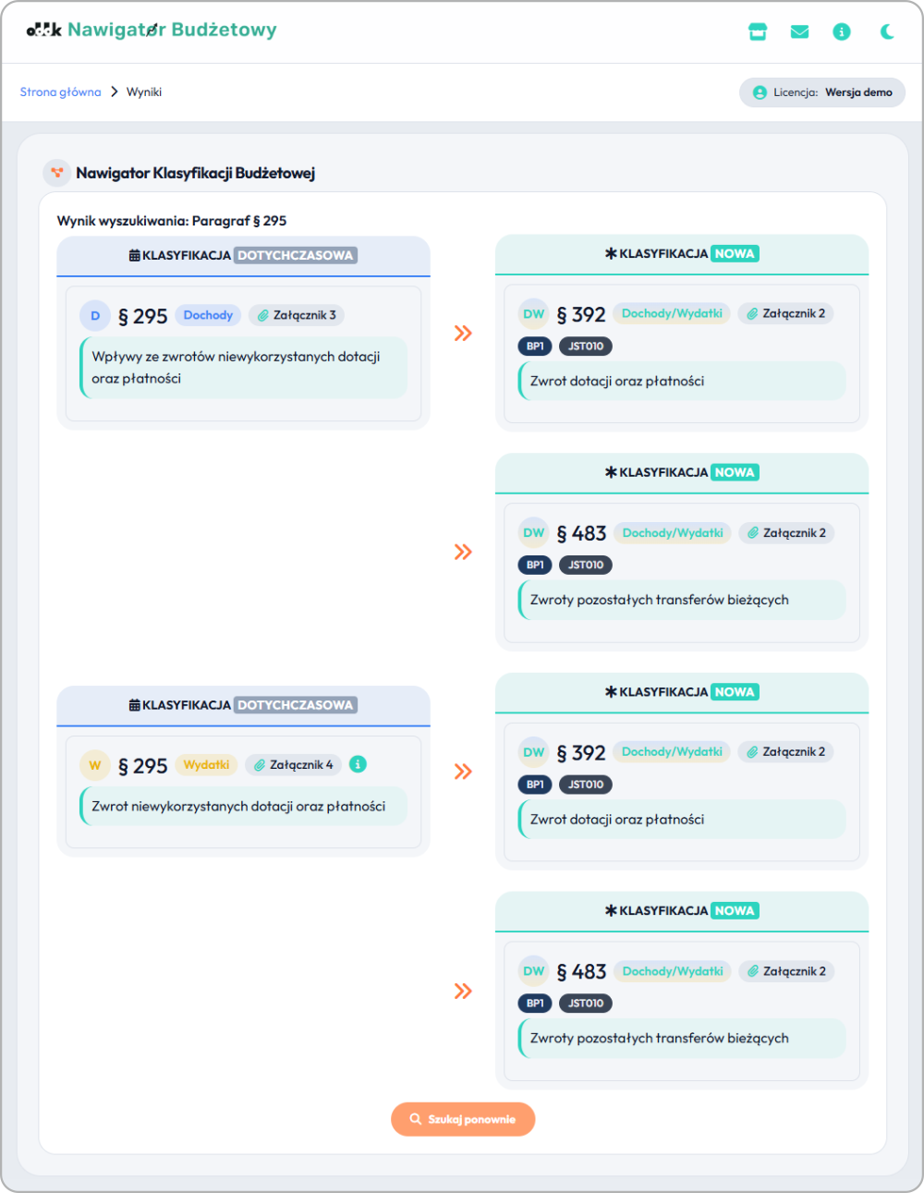Click the Szukaj ponownie button

463,1119
